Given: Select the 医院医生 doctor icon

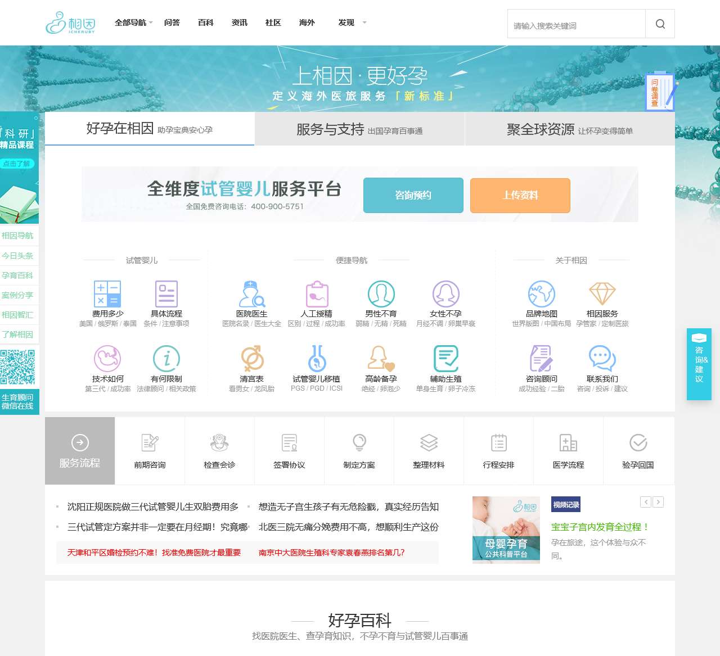Looking at the screenshot, I should click(x=251, y=294).
